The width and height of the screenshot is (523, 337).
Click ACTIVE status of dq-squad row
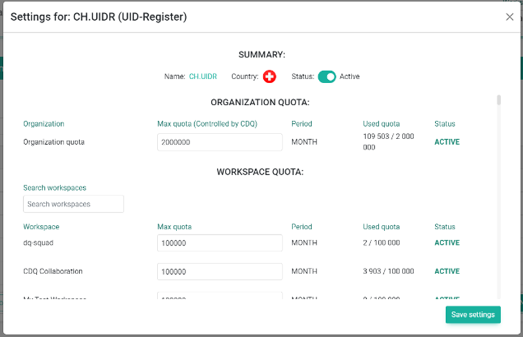(x=447, y=243)
